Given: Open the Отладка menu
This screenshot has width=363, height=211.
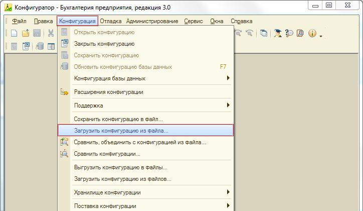Looking at the screenshot, I should [111, 21].
